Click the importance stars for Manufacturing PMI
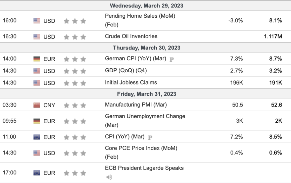 tap(75, 105)
